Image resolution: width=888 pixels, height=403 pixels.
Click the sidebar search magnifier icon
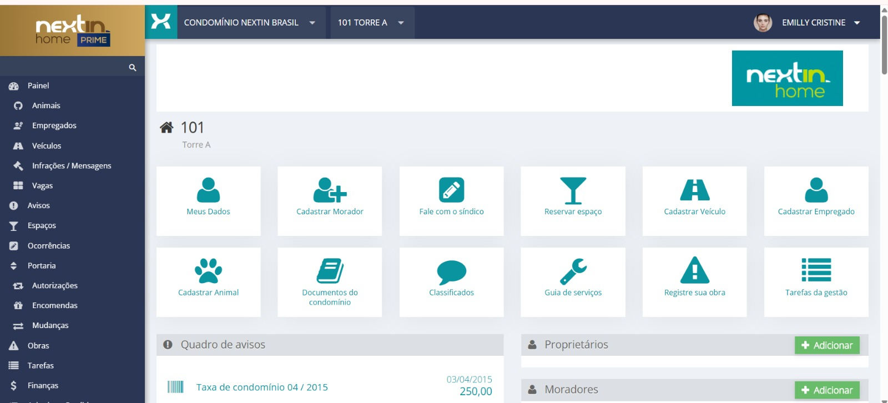[x=132, y=67]
